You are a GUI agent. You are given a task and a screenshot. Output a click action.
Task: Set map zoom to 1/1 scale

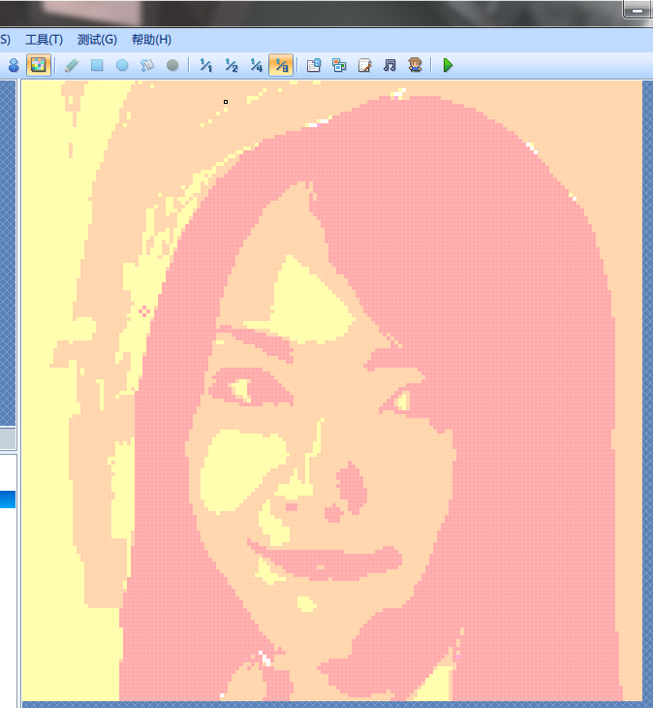206,66
